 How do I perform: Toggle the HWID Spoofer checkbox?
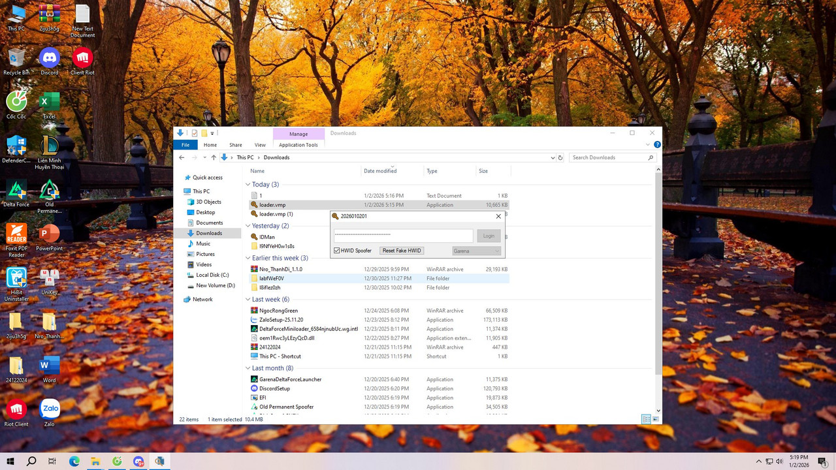(x=336, y=251)
